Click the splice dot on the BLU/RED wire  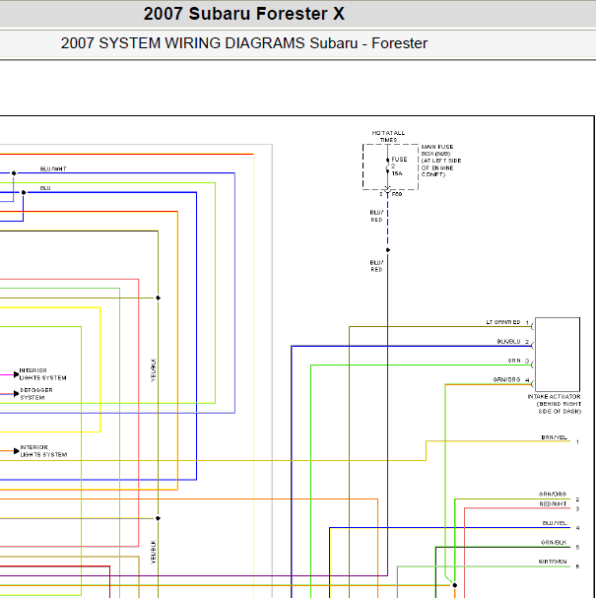388,250
